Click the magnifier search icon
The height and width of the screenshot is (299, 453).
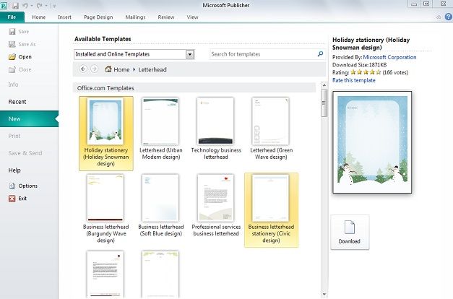(320, 53)
